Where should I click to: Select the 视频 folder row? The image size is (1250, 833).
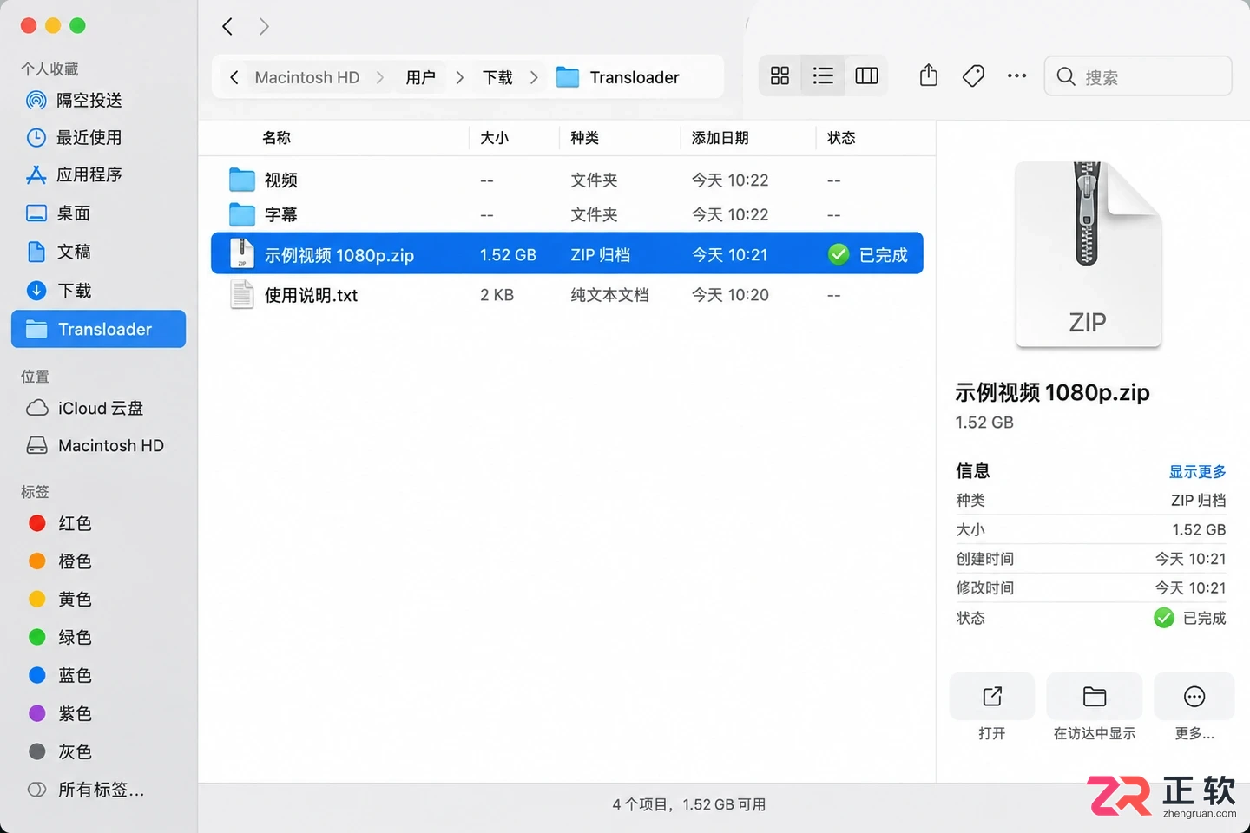[567, 180]
